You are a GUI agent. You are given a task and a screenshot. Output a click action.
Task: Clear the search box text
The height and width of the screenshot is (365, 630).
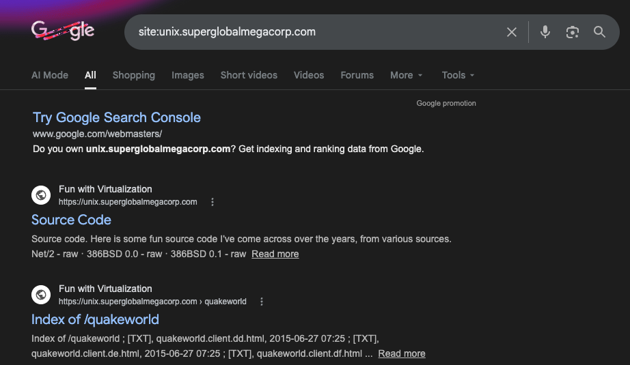pos(511,32)
